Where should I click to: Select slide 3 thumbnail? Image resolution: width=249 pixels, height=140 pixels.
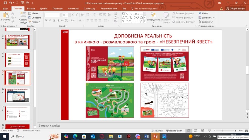click(17, 42)
